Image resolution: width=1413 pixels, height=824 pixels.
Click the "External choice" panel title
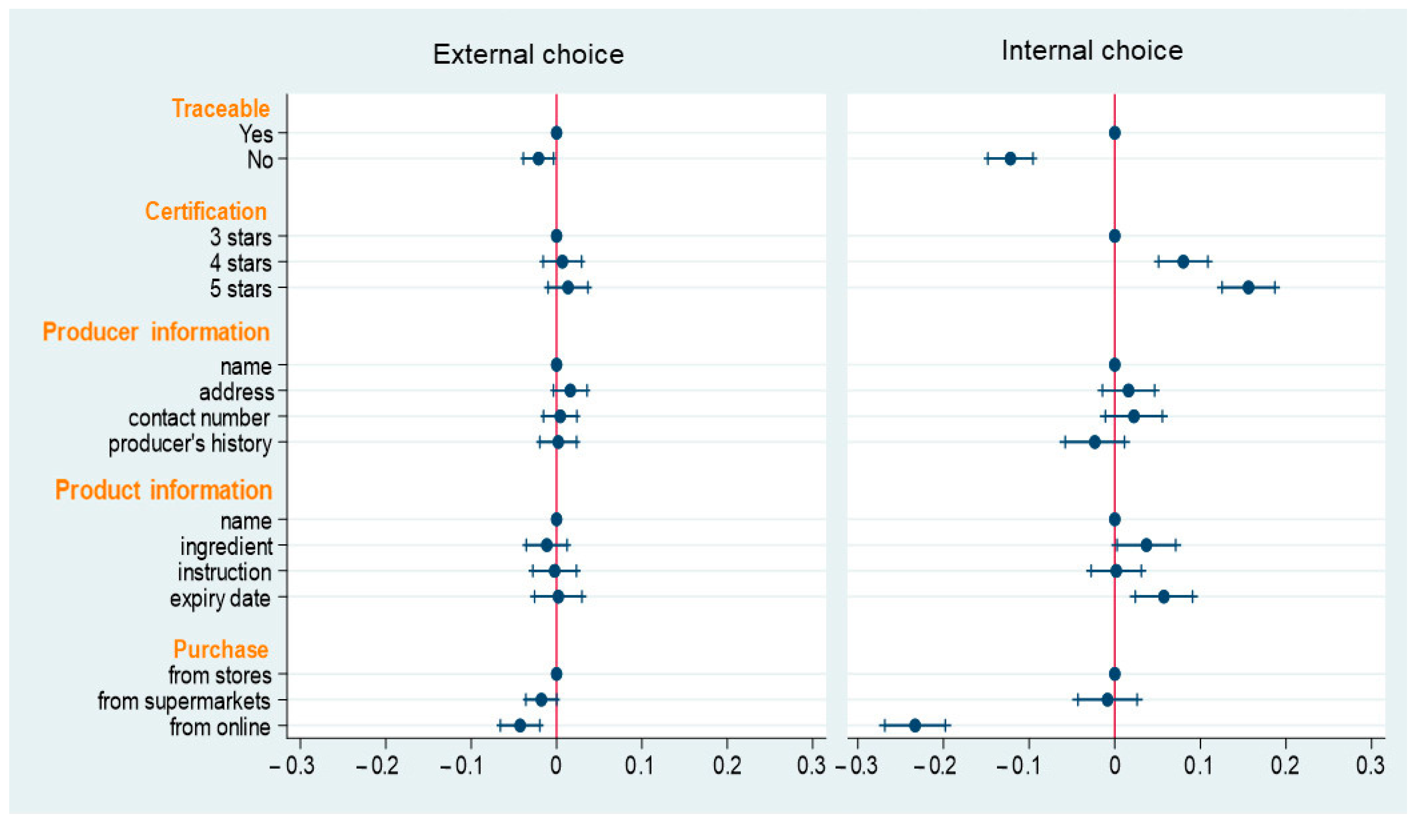pos(528,54)
